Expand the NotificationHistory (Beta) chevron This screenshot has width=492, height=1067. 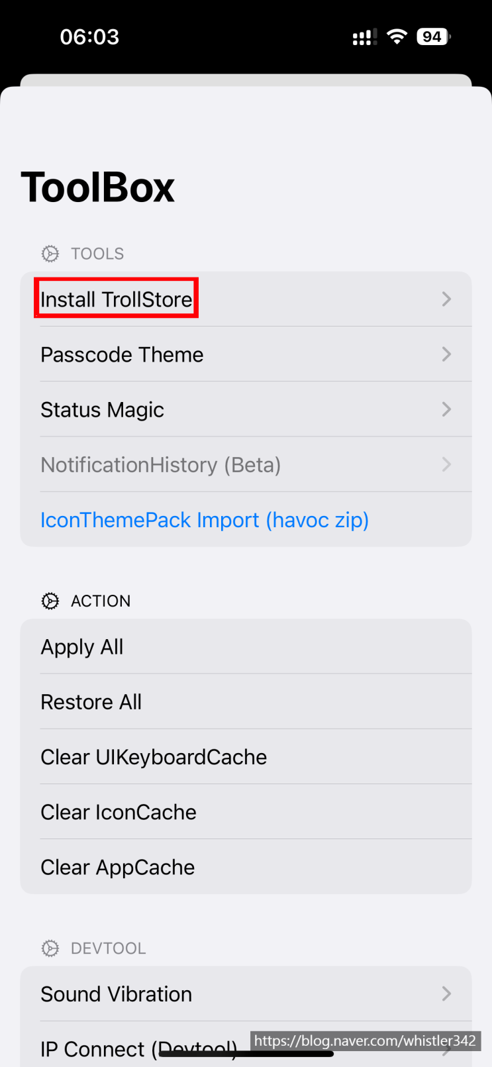pos(446,464)
